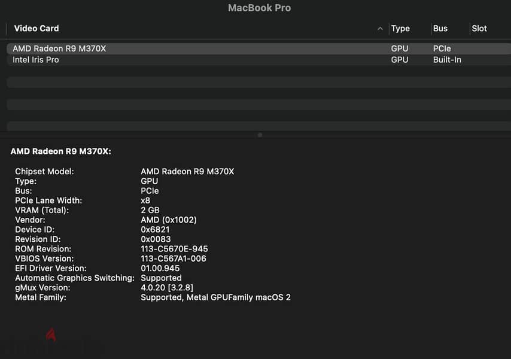511x359 pixels.
Task: Click Automatic Graphics Switching value Supported
Action: click(162, 278)
